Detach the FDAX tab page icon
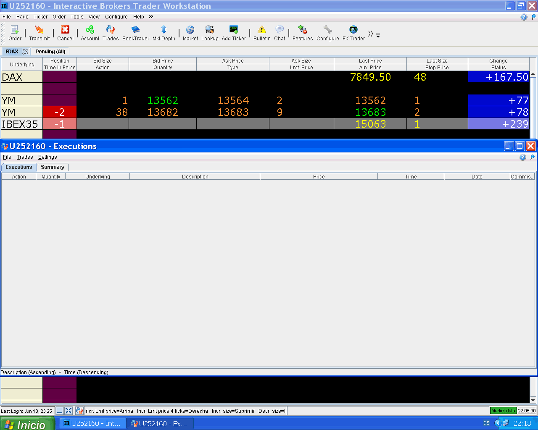538x430 pixels. pos(25,52)
